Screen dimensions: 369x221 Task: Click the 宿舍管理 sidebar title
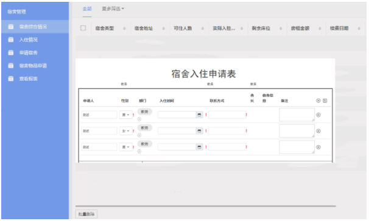(16, 12)
